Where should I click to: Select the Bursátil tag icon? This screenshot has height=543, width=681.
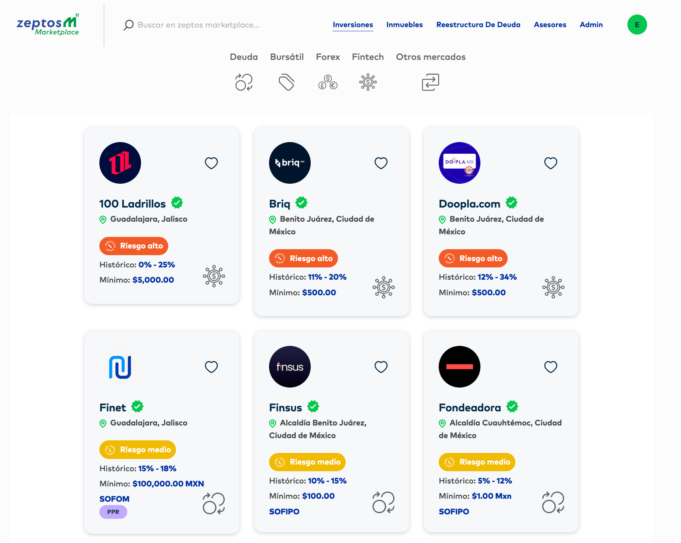click(x=287, y=82)
